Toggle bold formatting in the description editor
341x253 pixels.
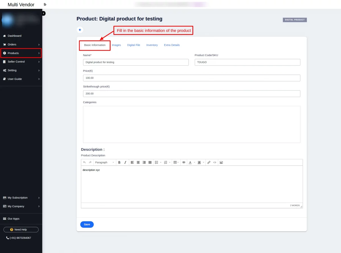click(119, 162)
